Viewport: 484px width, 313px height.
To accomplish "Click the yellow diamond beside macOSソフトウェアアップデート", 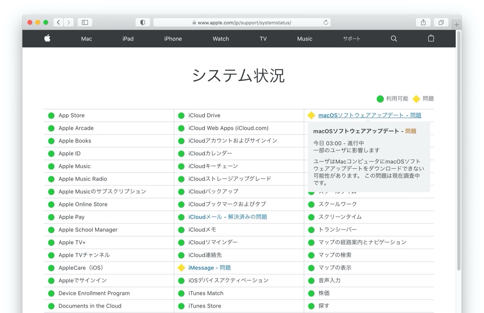I will [311, 115].
